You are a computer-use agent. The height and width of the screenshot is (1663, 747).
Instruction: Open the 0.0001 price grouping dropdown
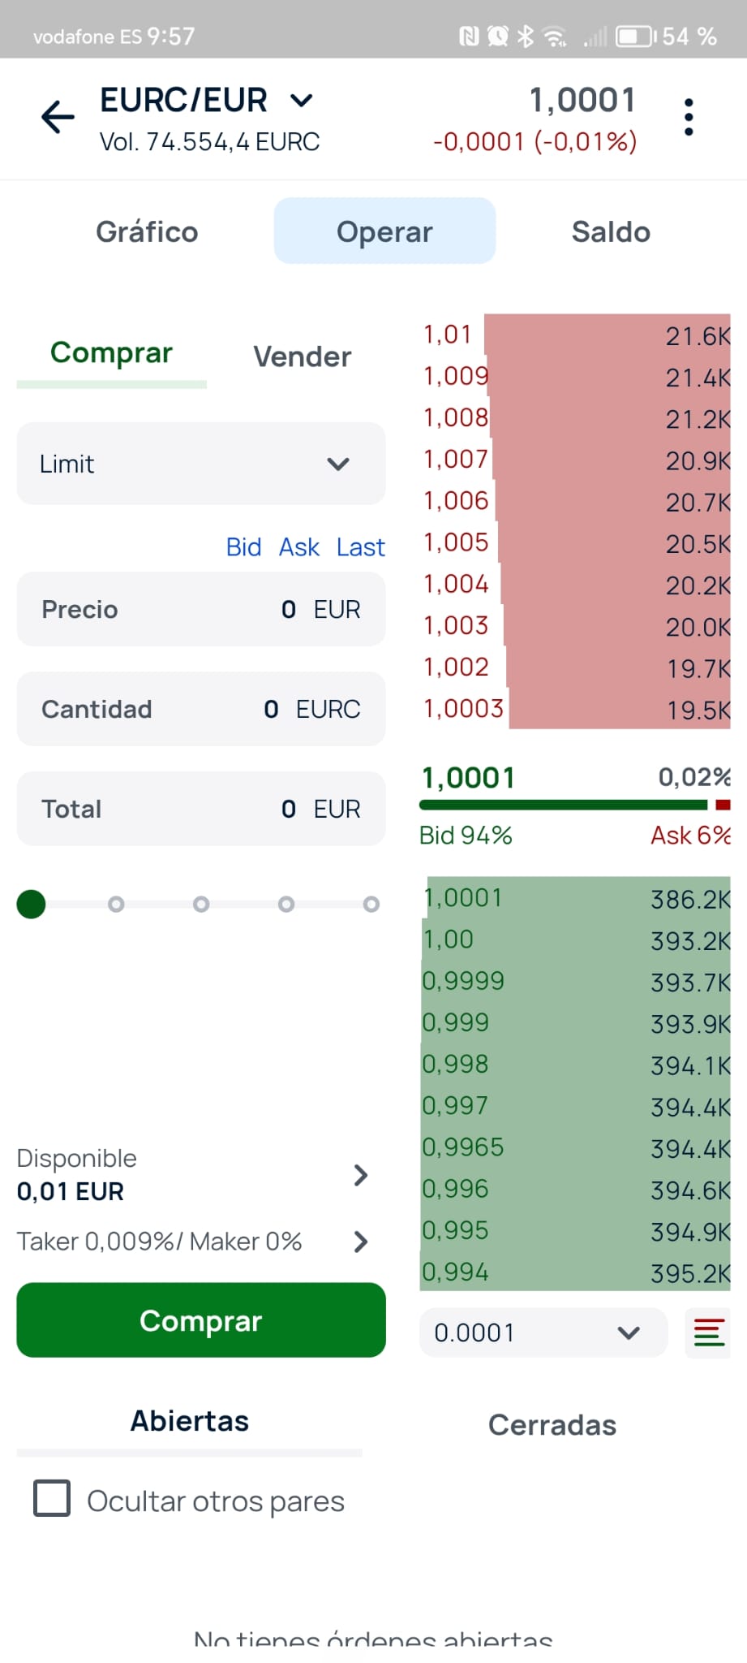(543, 1333)
